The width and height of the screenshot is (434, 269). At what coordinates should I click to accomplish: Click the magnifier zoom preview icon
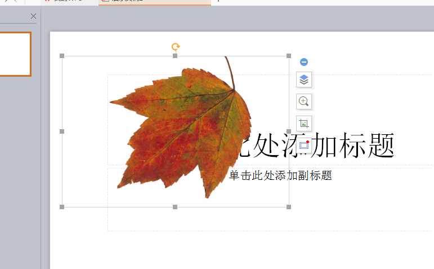coord(304,102)
